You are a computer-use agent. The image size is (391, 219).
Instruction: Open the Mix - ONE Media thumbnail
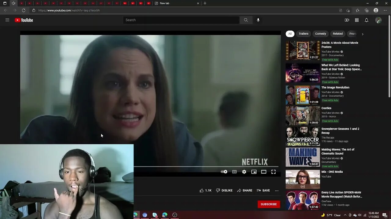tap(303, 179)
